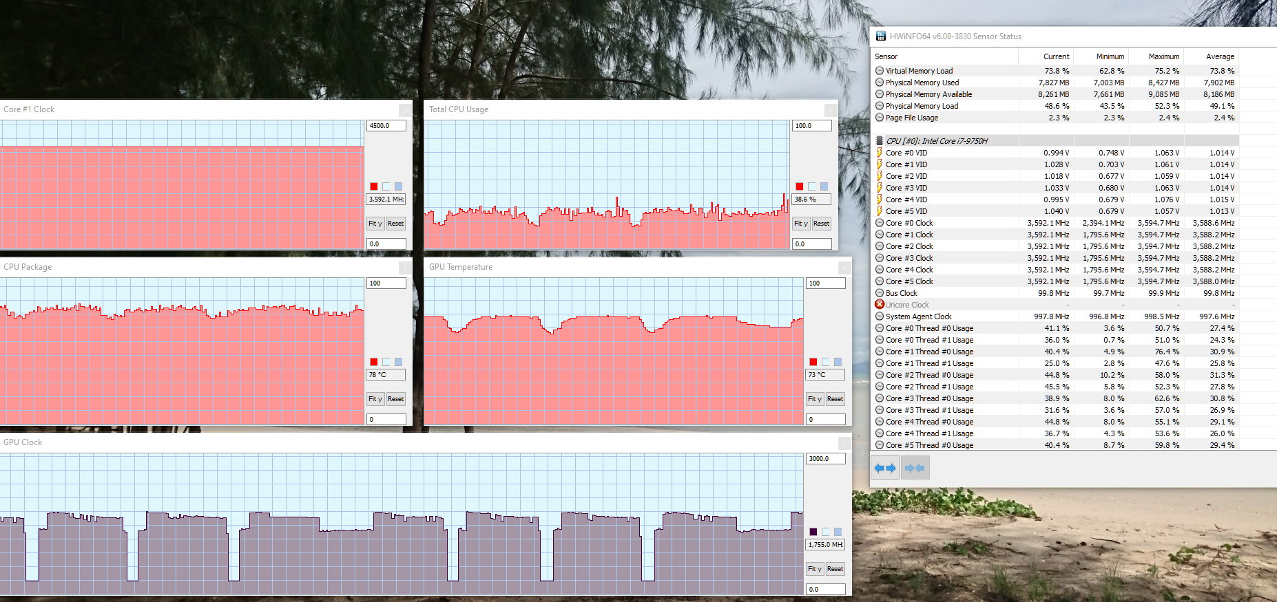This screenshot has height=602, width=1277.
Task: Open blue grid color swatch in CPU Package
Action: pos(398,362)
